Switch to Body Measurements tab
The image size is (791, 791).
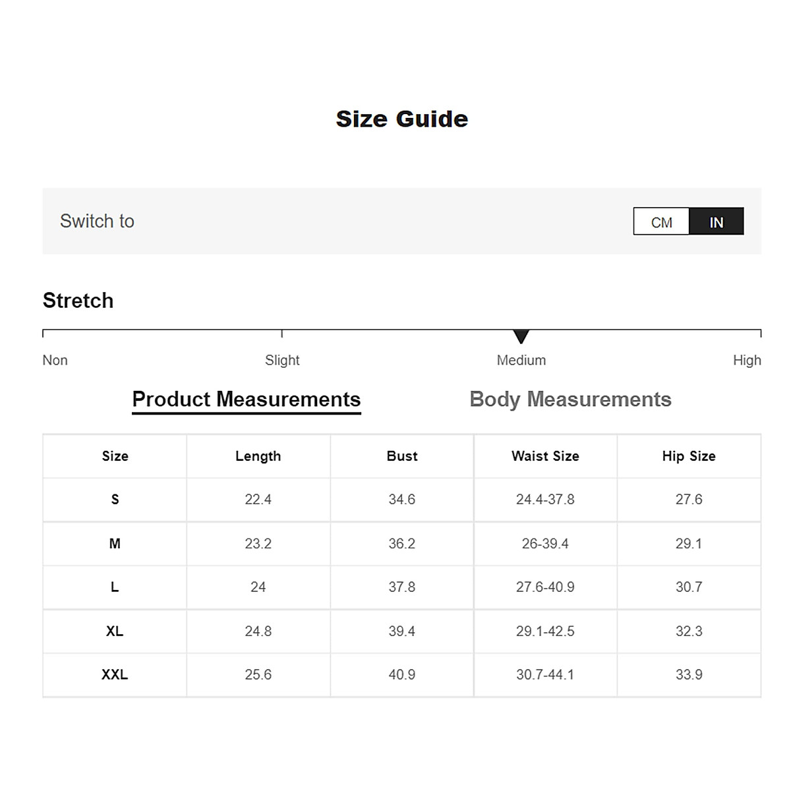tap(570, 399)
